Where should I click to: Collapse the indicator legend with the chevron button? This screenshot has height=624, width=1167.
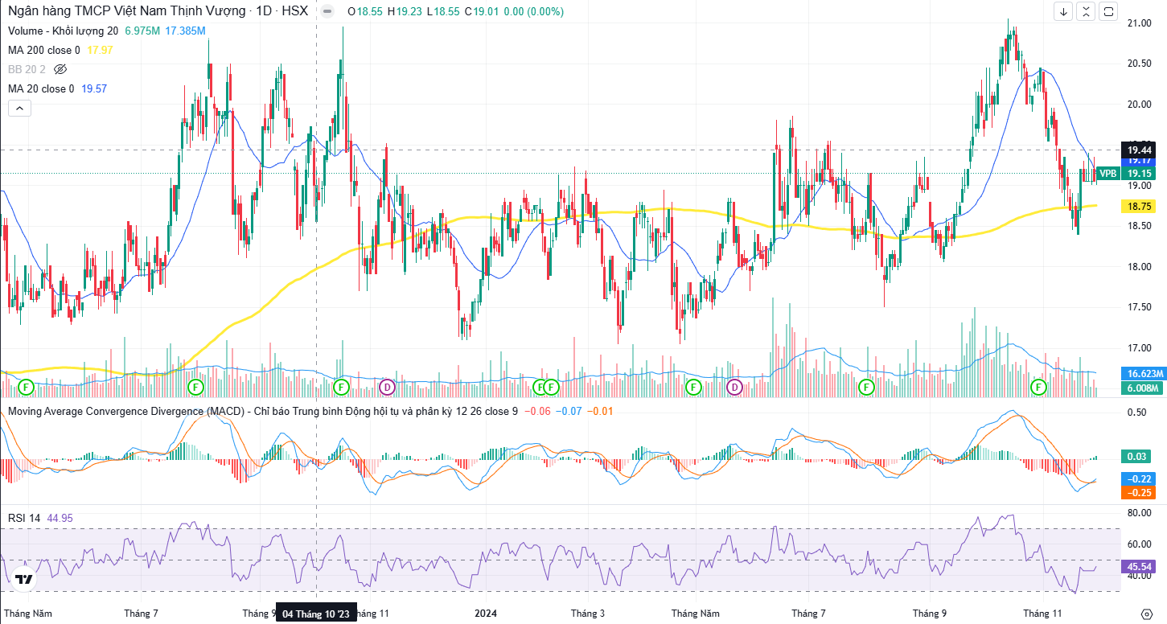(x=19, y=108)
